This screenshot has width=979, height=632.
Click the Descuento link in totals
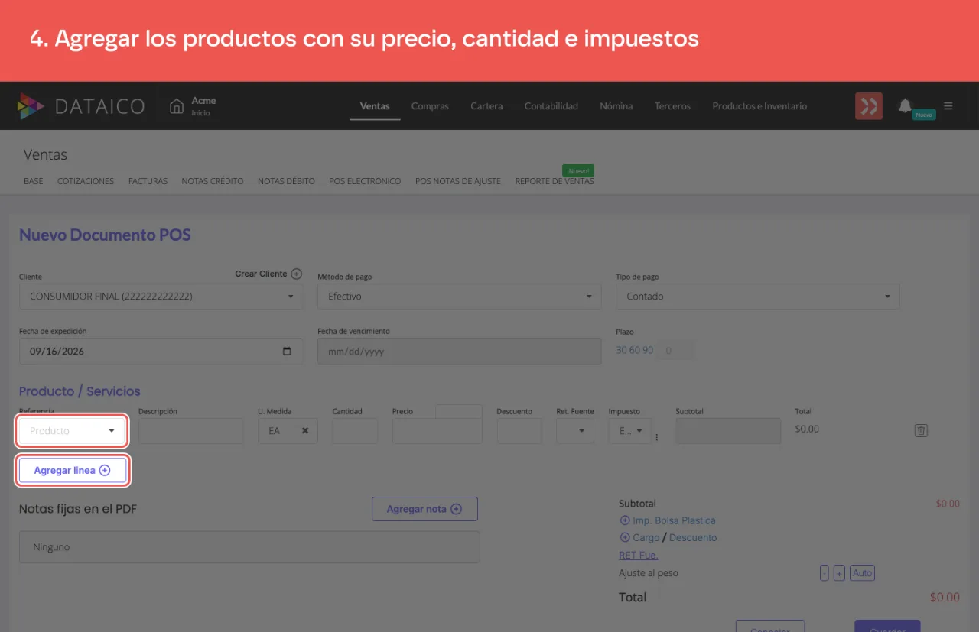click(x=693, y=537)
